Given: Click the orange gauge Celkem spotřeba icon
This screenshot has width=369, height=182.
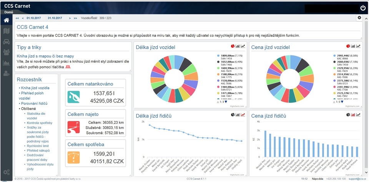Looking at the screenshot, I should tap(74, 157).
